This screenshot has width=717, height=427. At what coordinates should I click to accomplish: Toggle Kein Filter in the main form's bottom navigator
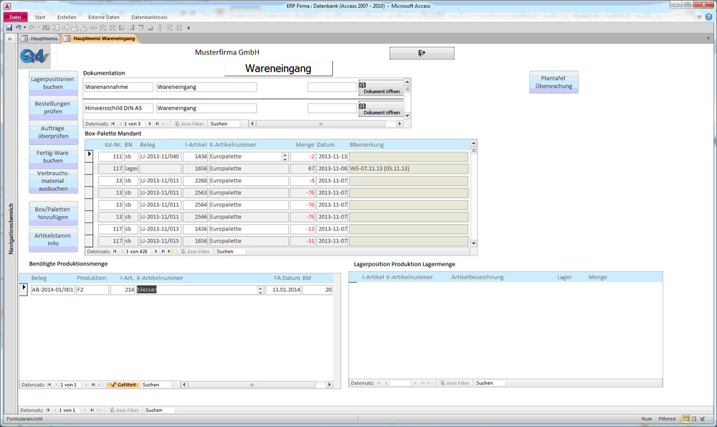click(123, 410)
